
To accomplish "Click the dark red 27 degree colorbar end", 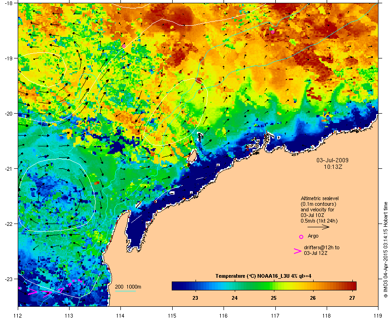I will [353, 286].
